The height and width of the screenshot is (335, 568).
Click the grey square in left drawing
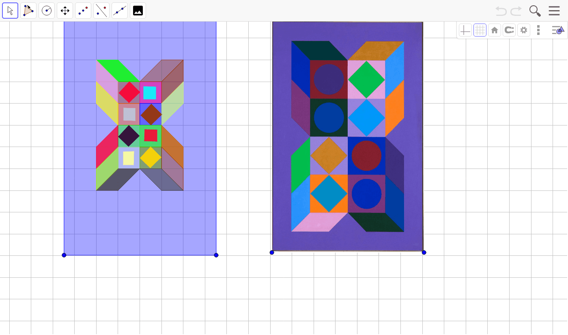129,114
